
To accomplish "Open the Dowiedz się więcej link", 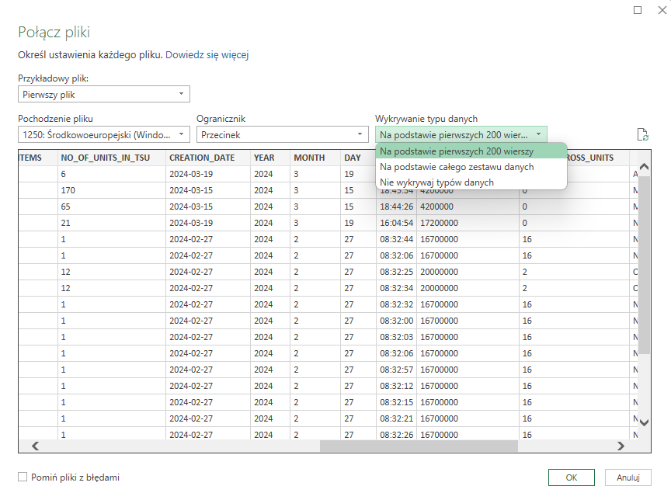I will pyautogui.click(x=207, y=55).
